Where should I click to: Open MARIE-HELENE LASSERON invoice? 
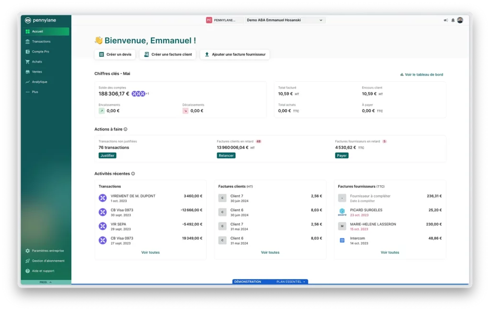(390, 226)
